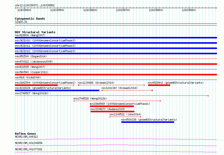This screenshot has width=224, height=155.
Task: Open nsv916 (Kidd2008) variant
Action: (x=28, y=77)
